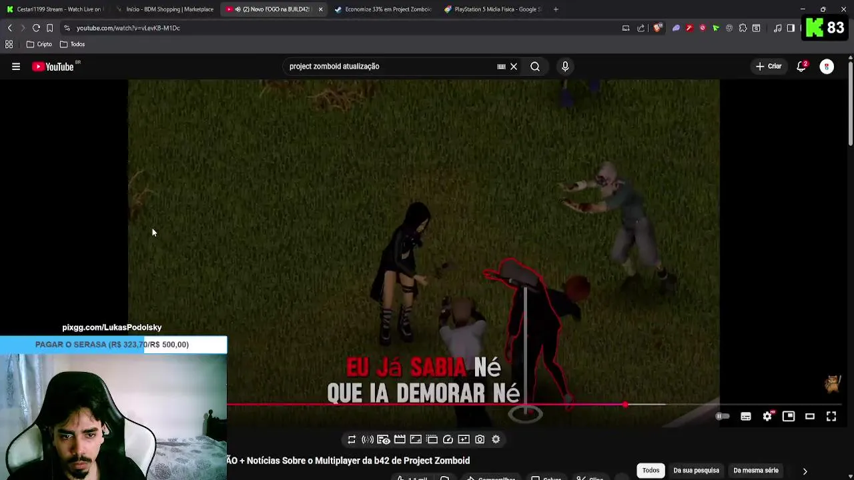This screenshot has height=480, width=854.
Task: Open the YouTube hamburger guide menu
Action: click(x=16, y=67)
